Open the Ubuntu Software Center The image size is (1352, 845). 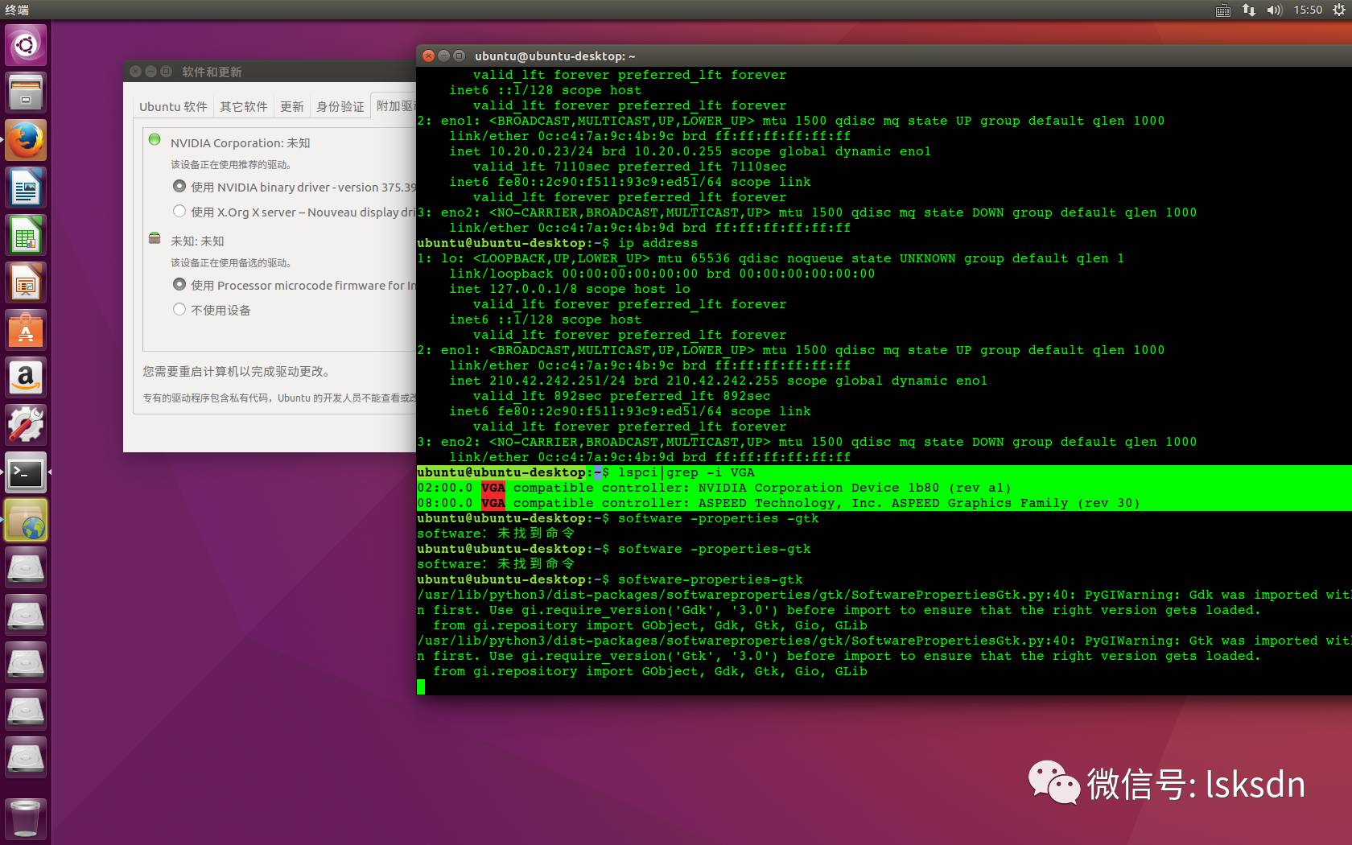25,330
